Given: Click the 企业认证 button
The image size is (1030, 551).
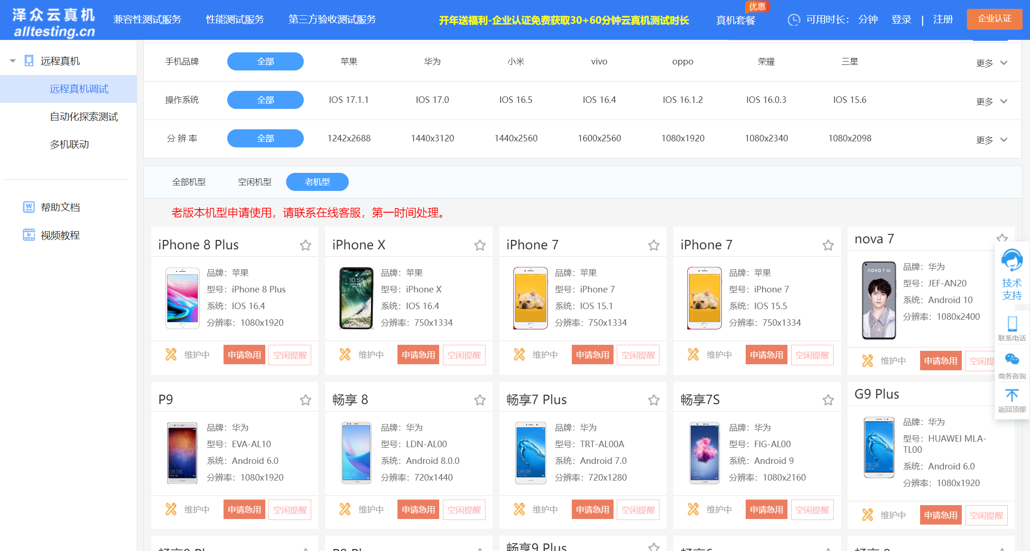Looking at the screenshot, I should point(994,19).
